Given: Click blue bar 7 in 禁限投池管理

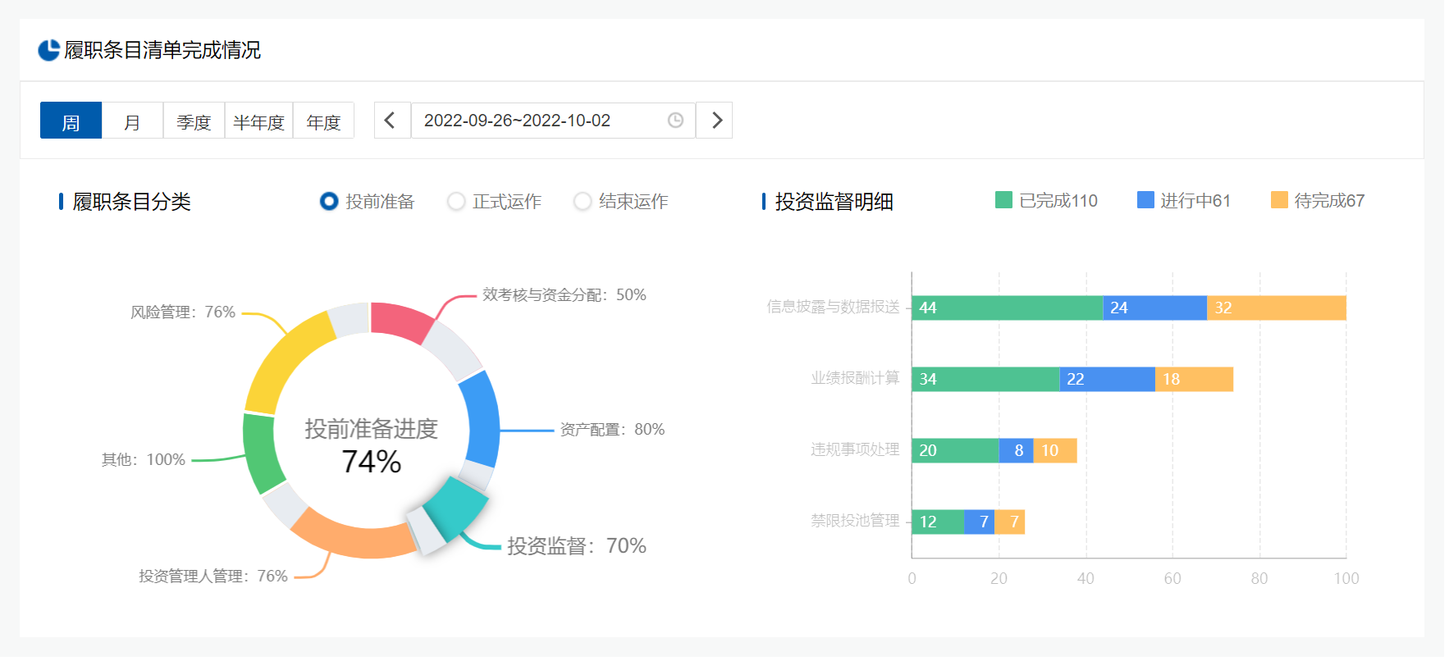Looking at the screenshot, I should pos(980,522).
